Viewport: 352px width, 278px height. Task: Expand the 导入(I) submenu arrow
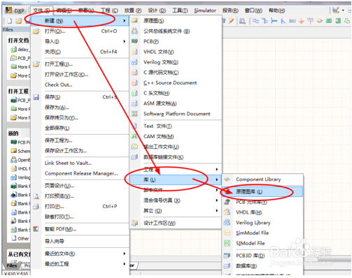point(125,41)
